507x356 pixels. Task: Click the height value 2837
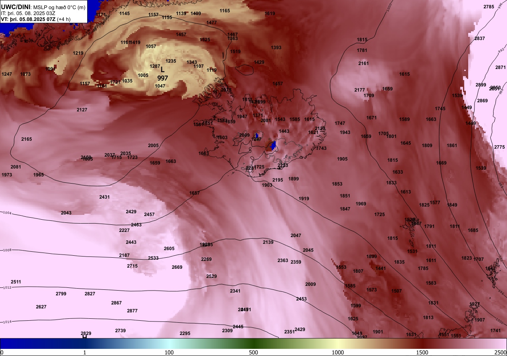[479, 38]
